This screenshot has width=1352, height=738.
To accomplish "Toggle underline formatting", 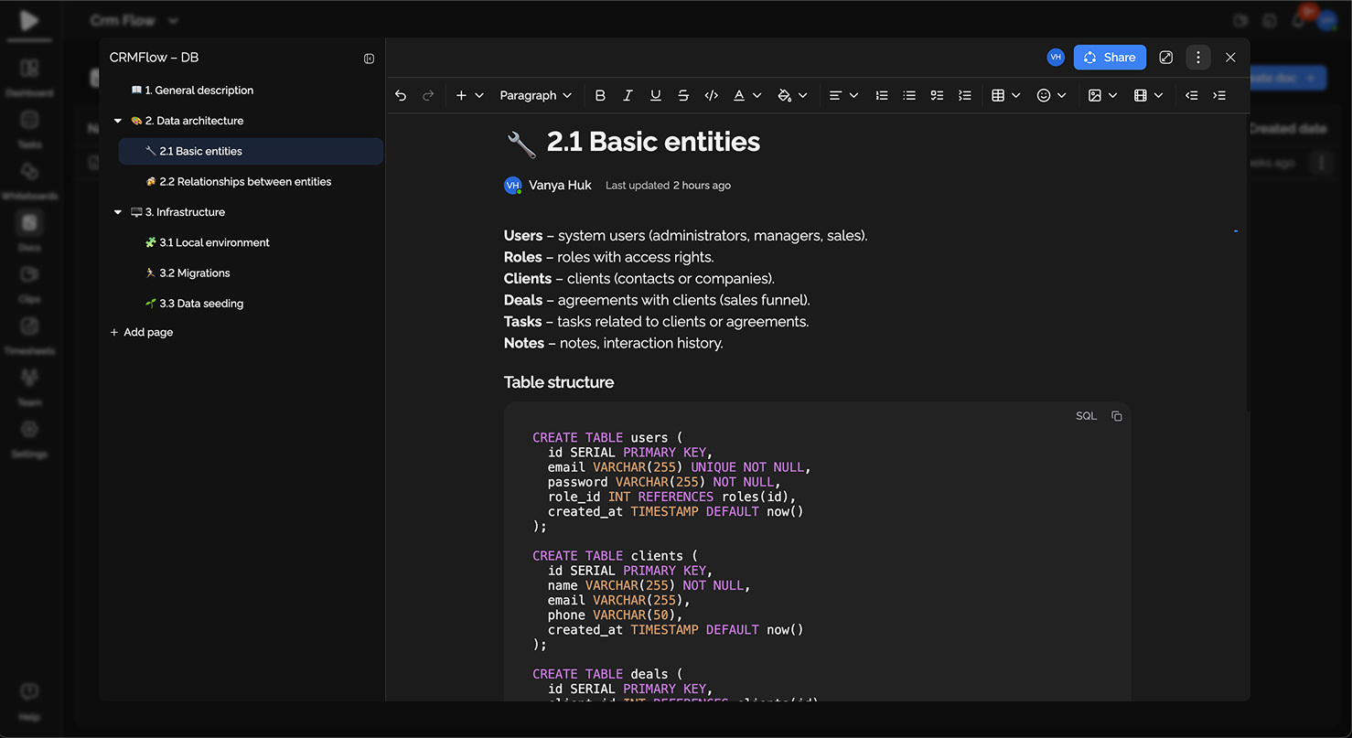I will coord(655,95).
